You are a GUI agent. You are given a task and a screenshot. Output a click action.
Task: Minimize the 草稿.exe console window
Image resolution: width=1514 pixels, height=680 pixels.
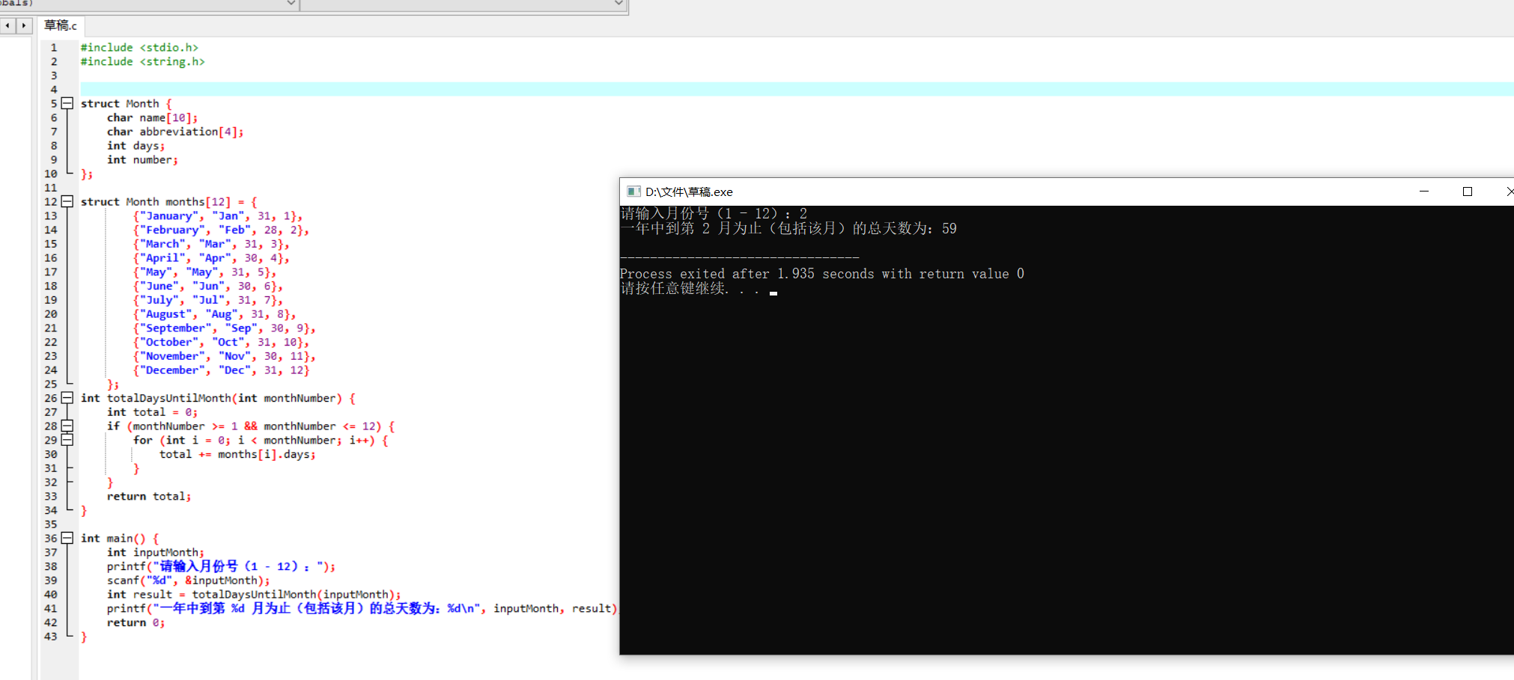click(x=1424, y=192)
